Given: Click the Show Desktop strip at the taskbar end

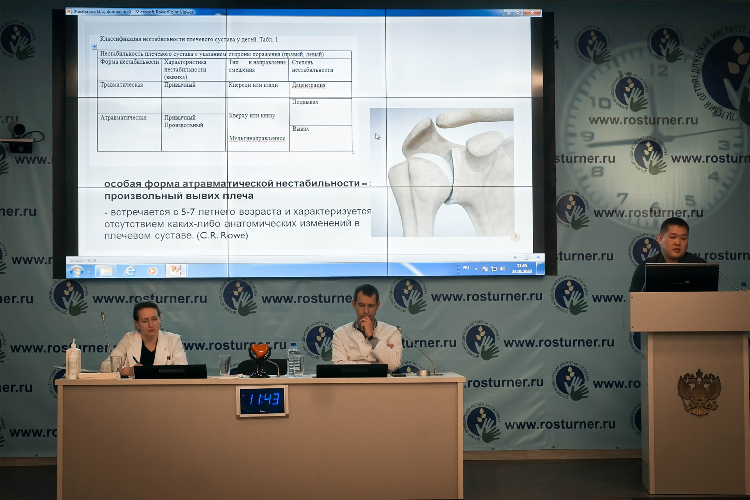Looking at the screenshot, I should click(541, 268).
